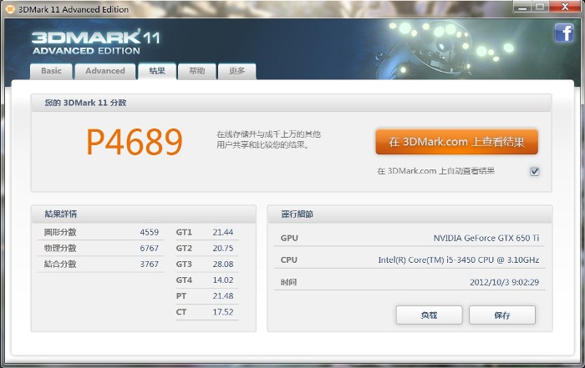Click the GT4 result 14.02
585x368 pixels.
pos(223,280)
